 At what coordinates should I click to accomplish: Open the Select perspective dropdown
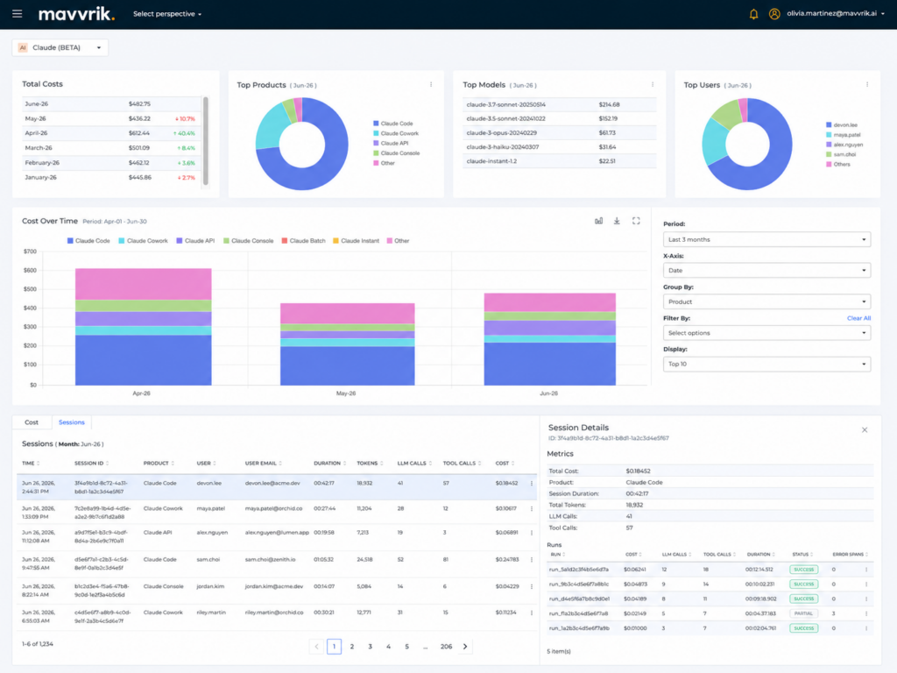167,14
